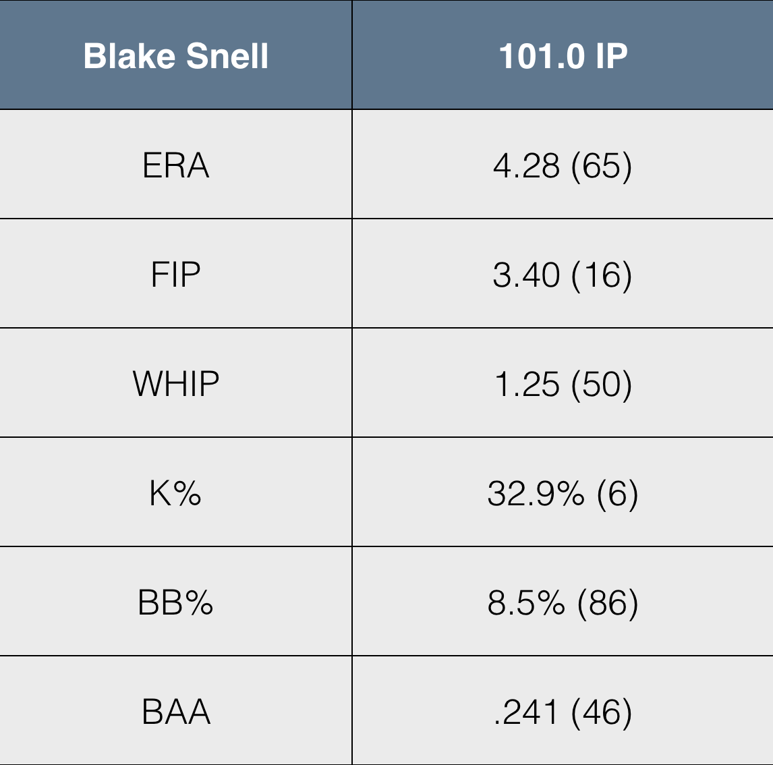Select the 4.28 ERA value

tap(526, 165)
